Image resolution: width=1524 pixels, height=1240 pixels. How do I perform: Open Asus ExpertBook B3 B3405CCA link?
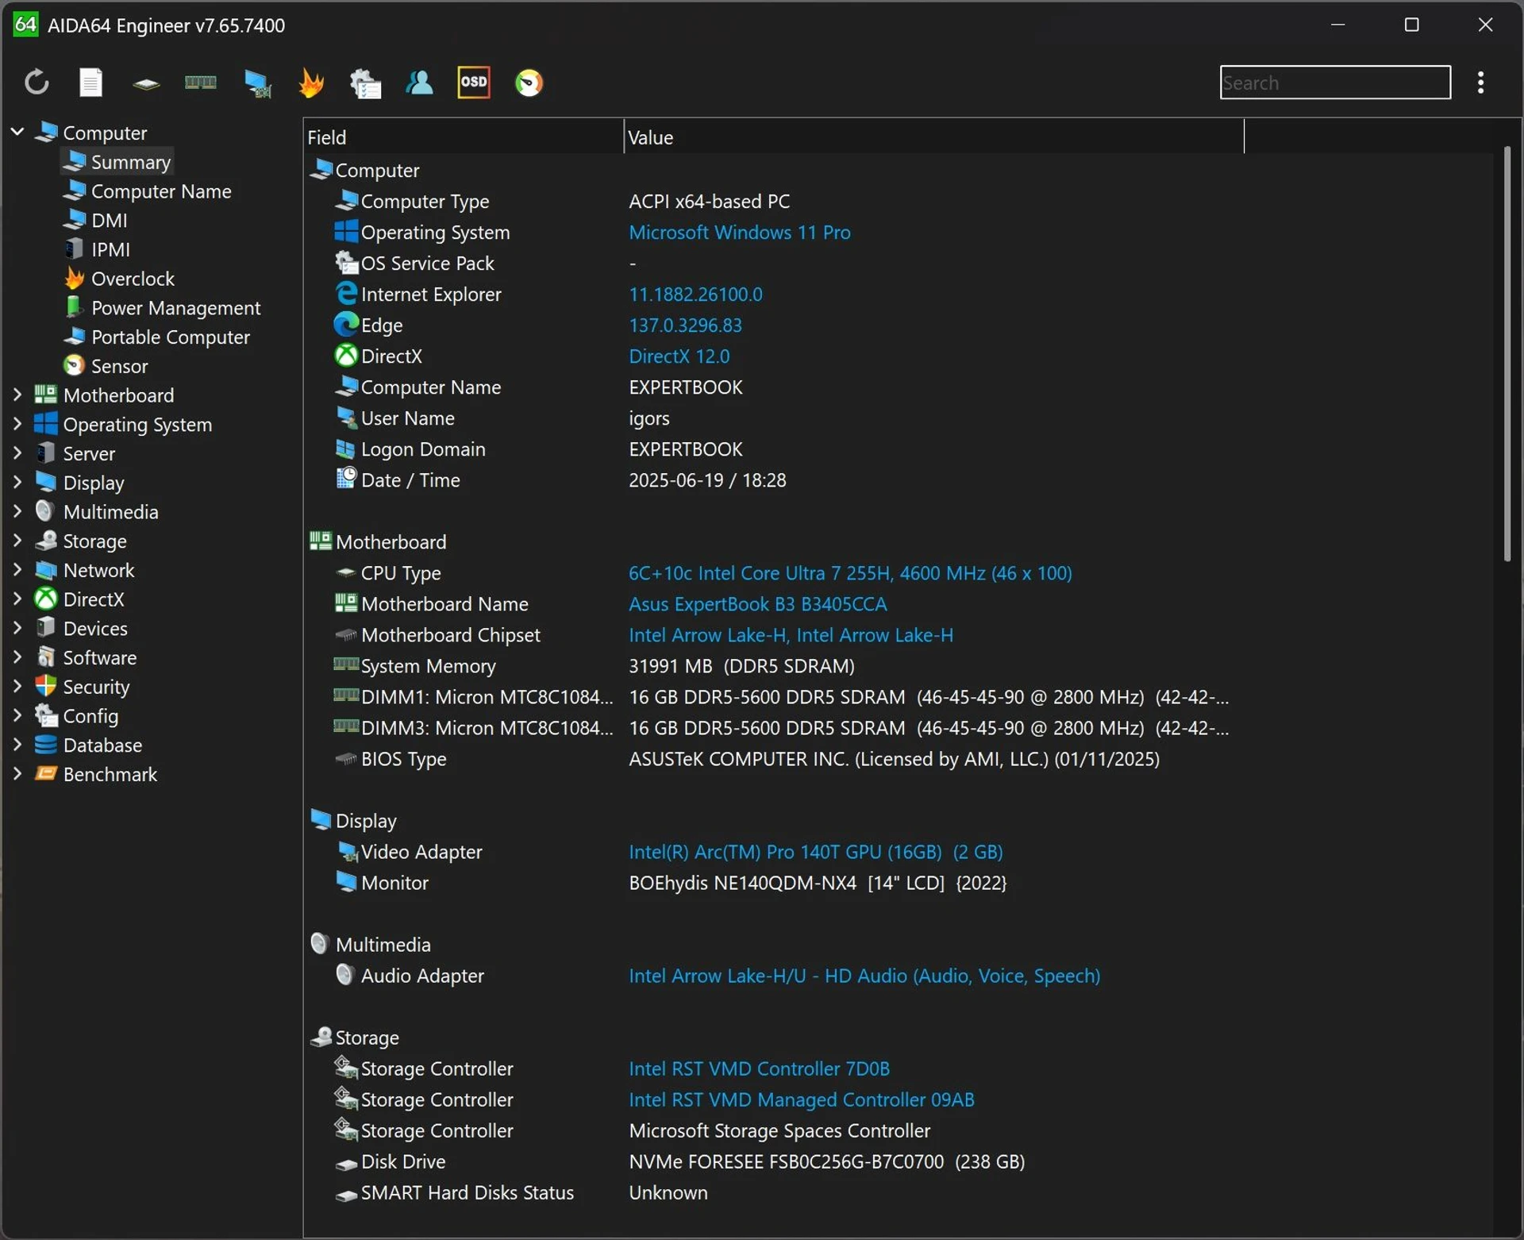pyautogui.click(x=757, y=603)
